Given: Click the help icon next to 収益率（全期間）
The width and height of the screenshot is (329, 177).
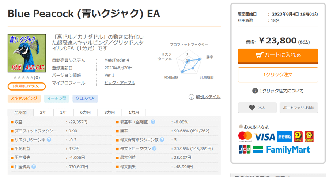Looking at the screenshot, I should point(153,122).
